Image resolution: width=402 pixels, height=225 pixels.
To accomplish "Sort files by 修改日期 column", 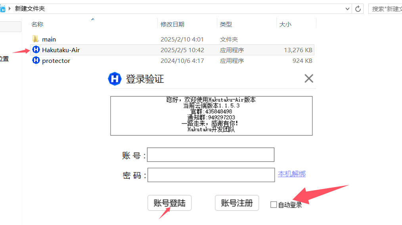I will [x=172, y=24].
